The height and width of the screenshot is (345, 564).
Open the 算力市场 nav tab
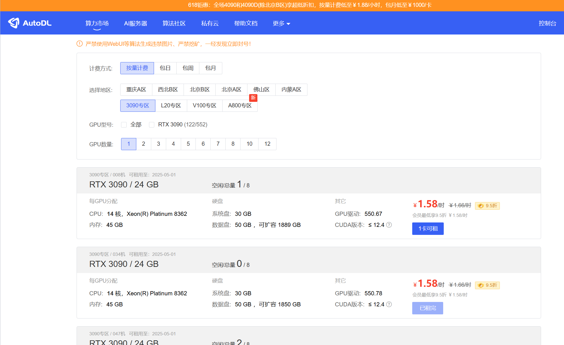coord(97,23)
